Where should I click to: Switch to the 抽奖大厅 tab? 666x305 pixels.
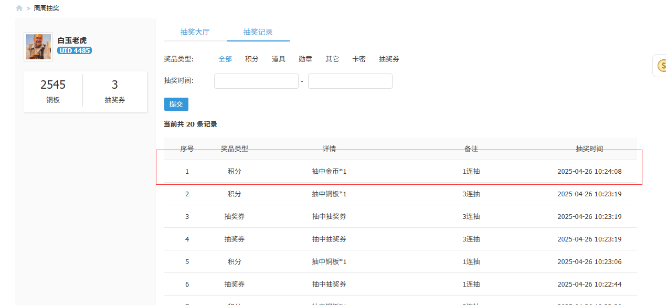coord(195,32)
